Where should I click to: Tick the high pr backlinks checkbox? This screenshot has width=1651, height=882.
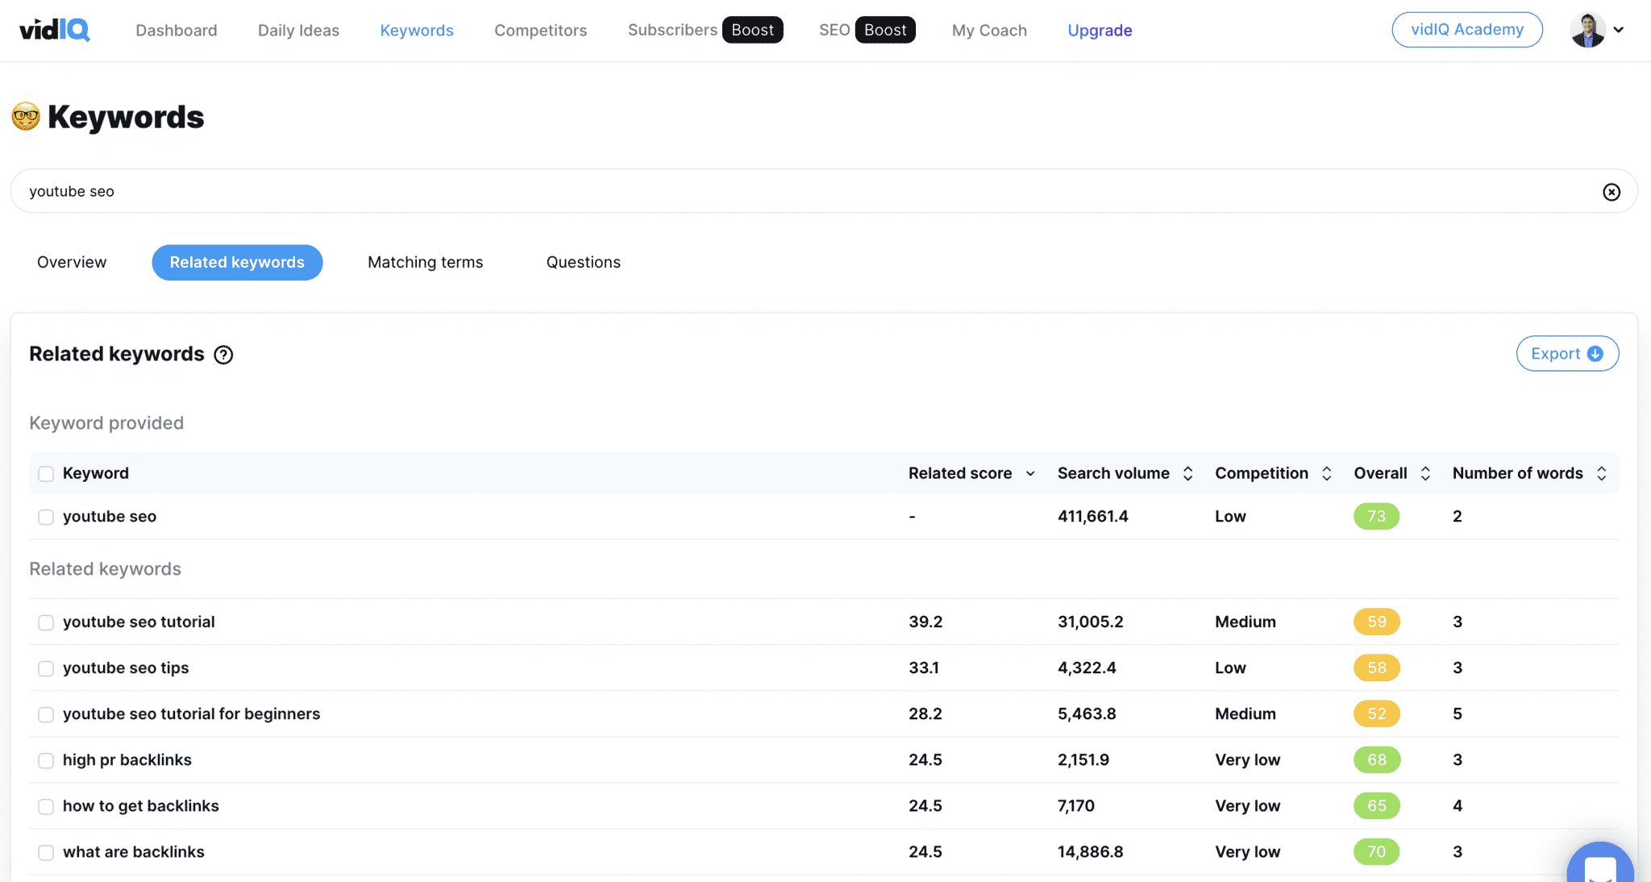click(46, 760)
